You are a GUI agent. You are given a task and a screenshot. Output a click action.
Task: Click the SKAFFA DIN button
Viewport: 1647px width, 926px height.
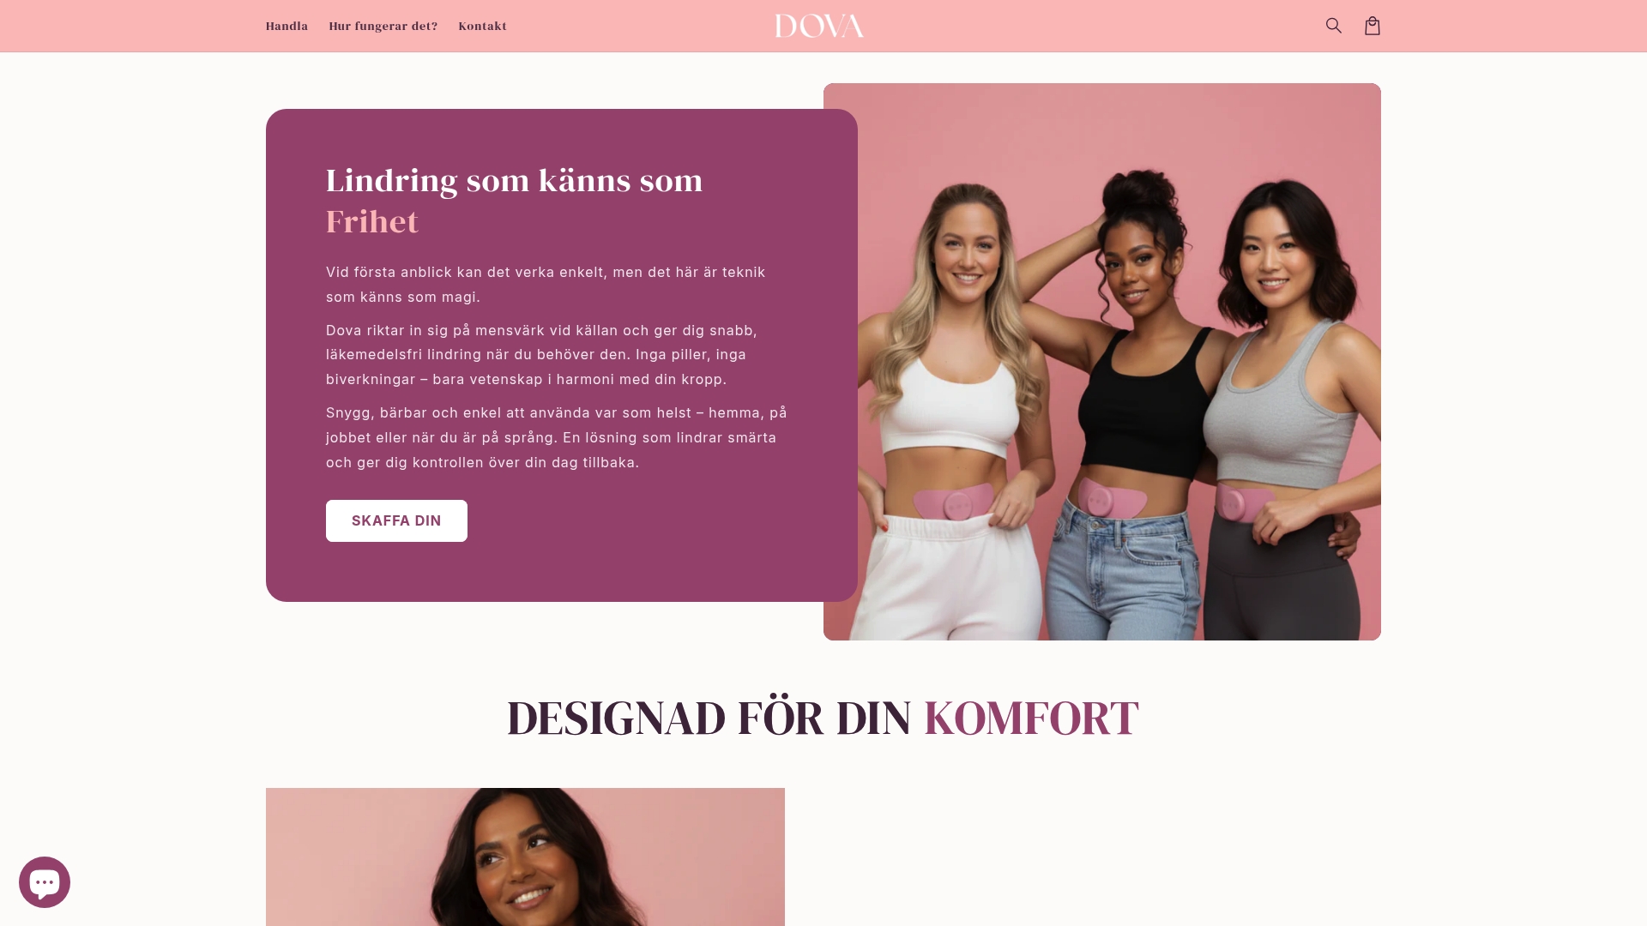click(396, 520)
